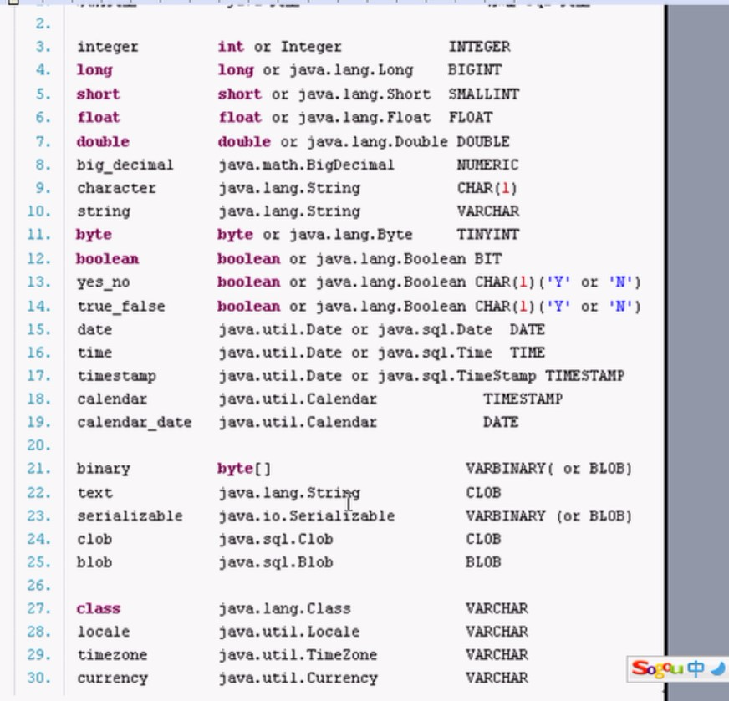729x701 pixels.
Task: Click 'CHAR(1)' on line 9
Action: (x=487, y=188)
